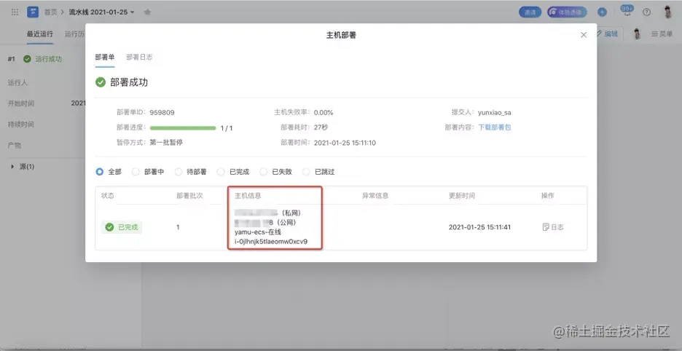682x351 pixels.
Task: Open the 日志 log for the host row
Action: coord(553,227)
